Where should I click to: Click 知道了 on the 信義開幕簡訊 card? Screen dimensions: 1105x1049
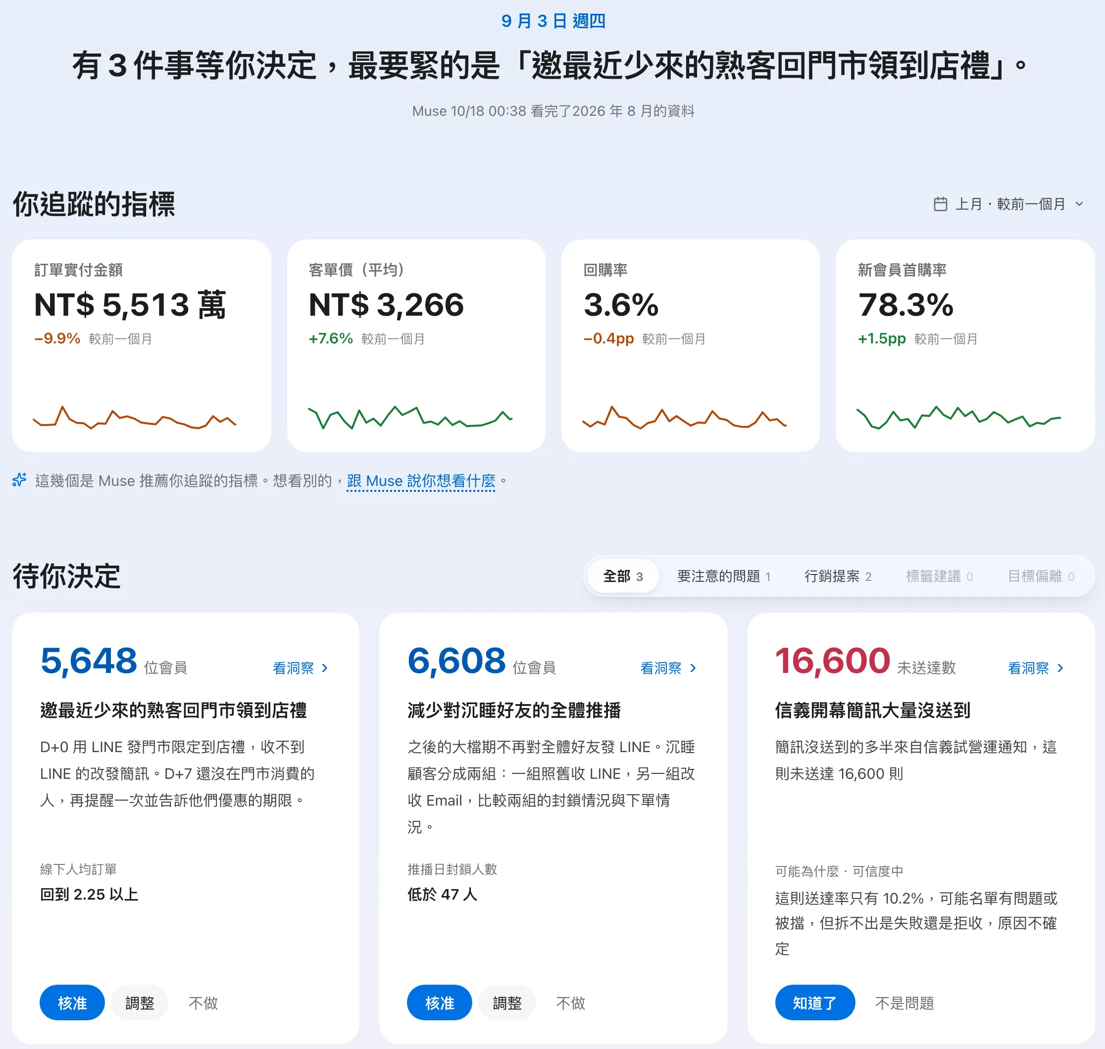(x=814, y=1002)
